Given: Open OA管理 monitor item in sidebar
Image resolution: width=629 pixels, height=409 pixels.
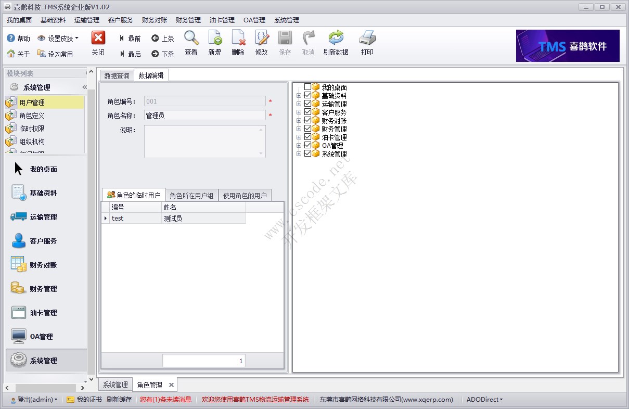Looking at the screenshot, I should (x=46, y=337).
